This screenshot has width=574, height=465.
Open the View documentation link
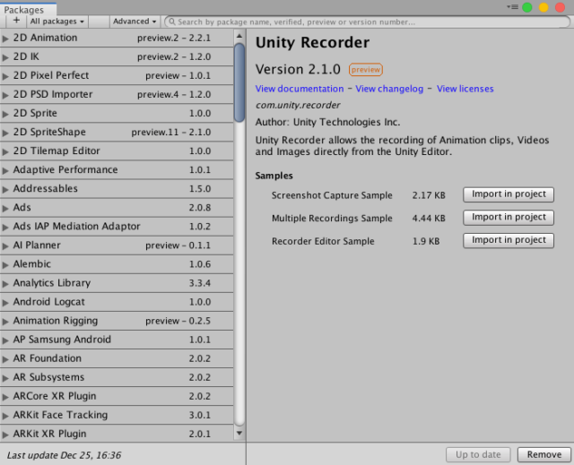(x=300, y=89)
